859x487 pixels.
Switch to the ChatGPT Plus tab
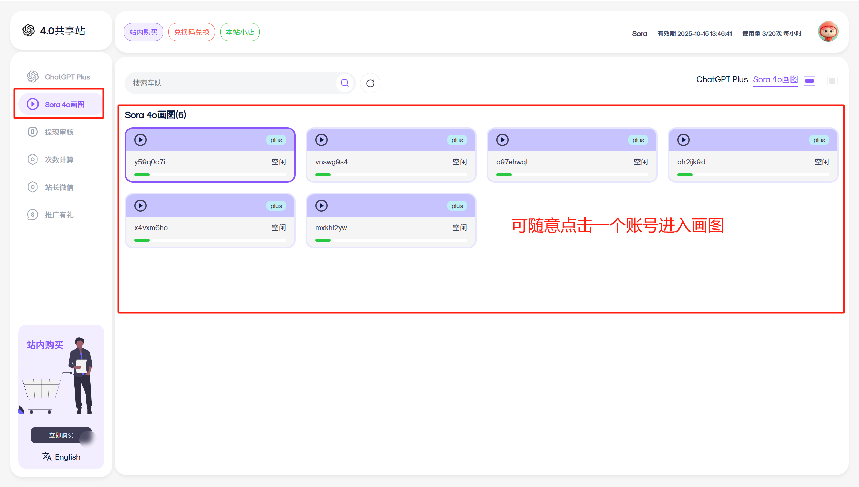point(722,79)
